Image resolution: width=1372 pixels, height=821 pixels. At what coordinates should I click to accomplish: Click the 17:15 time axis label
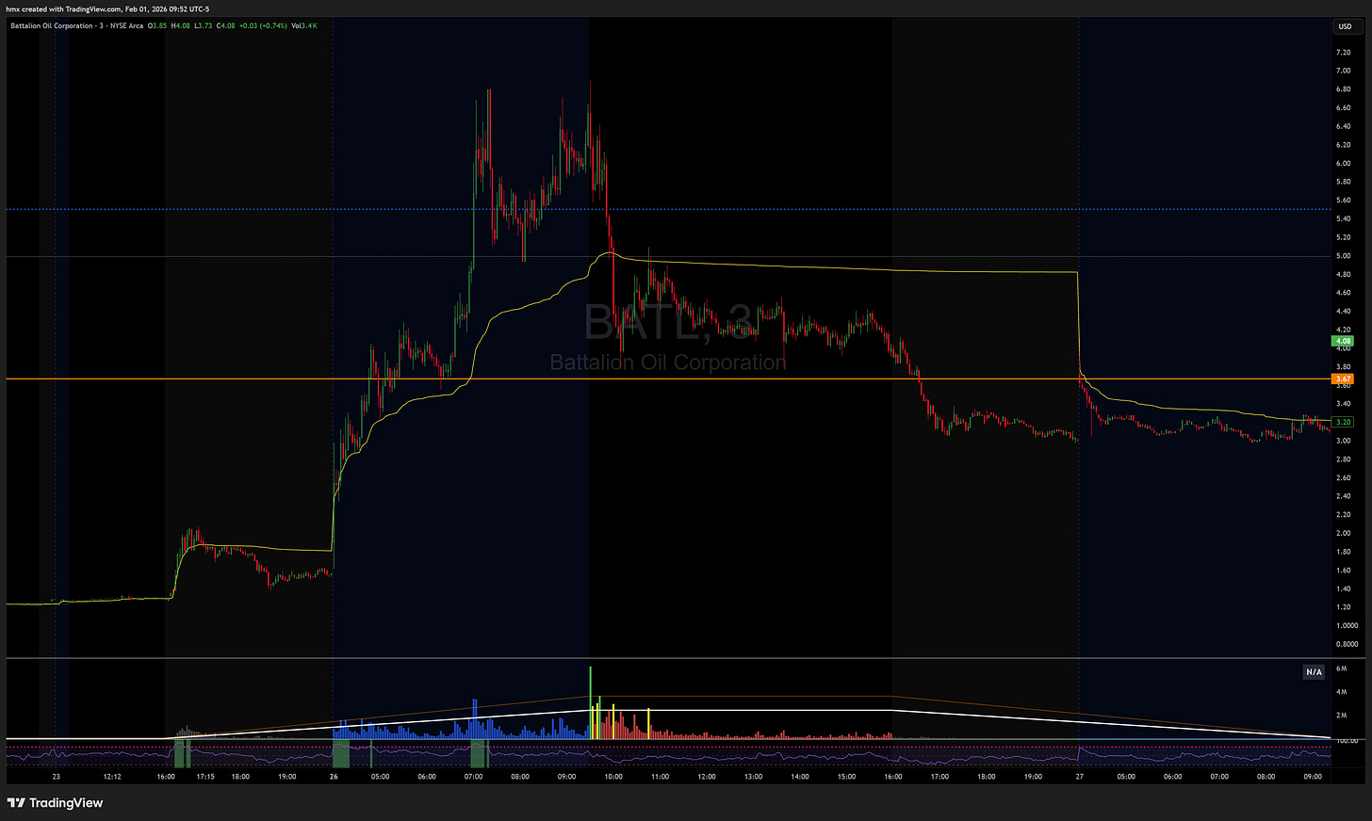point(204,777)
